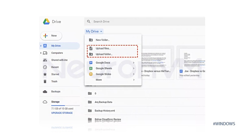The image size is (244, 136).
Task: Open Google Docs submenu arrow
Action: [x=134, y=63]
